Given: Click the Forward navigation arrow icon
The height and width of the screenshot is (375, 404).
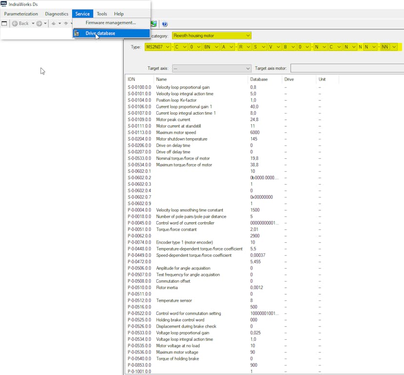Looking at the screenshot, I should [x=39, y=23].
